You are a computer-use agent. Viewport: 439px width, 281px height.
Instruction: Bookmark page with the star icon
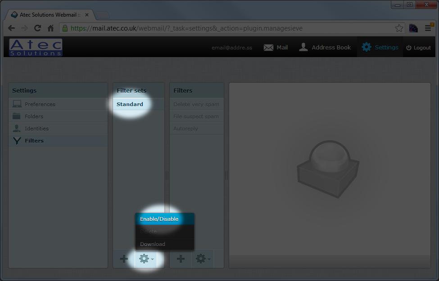pos(399,28)
